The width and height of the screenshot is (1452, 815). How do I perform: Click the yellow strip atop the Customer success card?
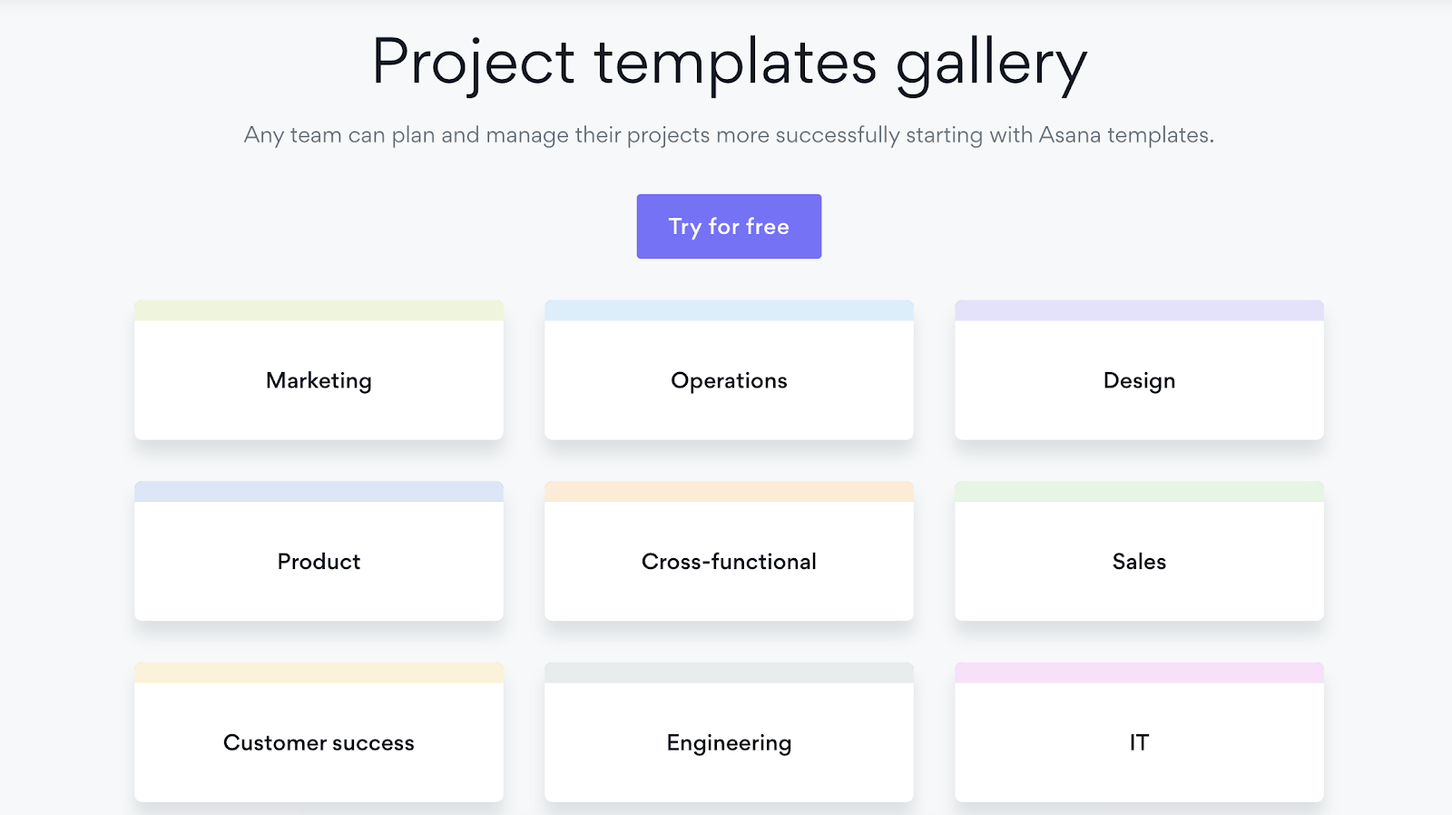click(319, 673)
